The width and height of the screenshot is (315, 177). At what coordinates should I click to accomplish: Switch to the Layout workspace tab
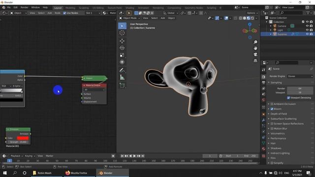pos(58,8)
